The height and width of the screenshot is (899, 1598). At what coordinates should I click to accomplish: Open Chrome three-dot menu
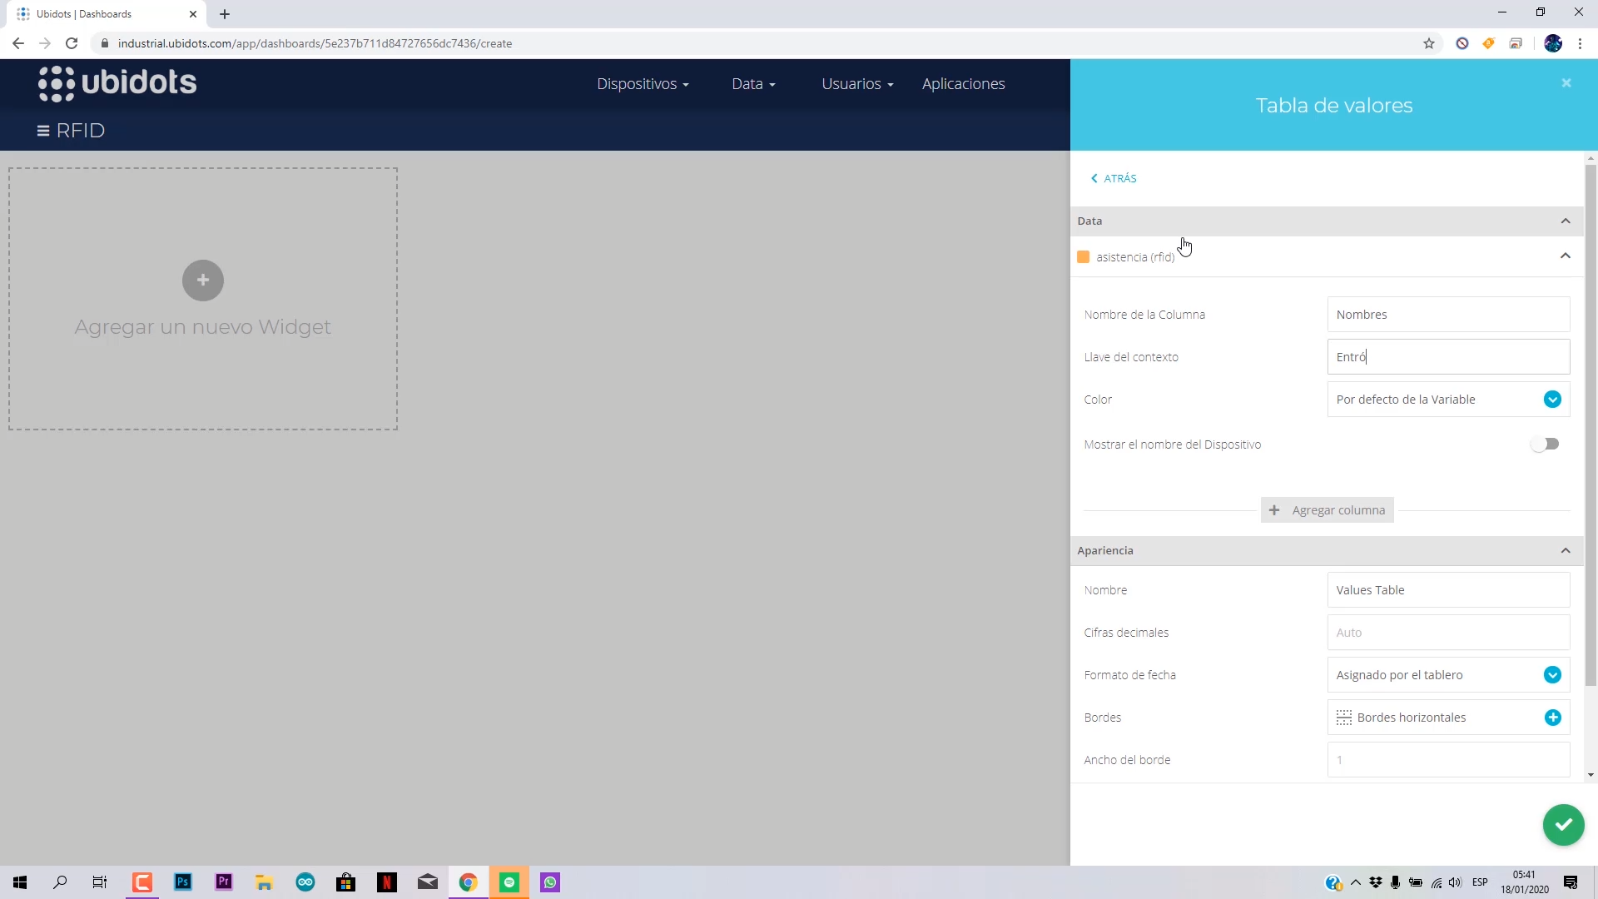coord(1580,43)
